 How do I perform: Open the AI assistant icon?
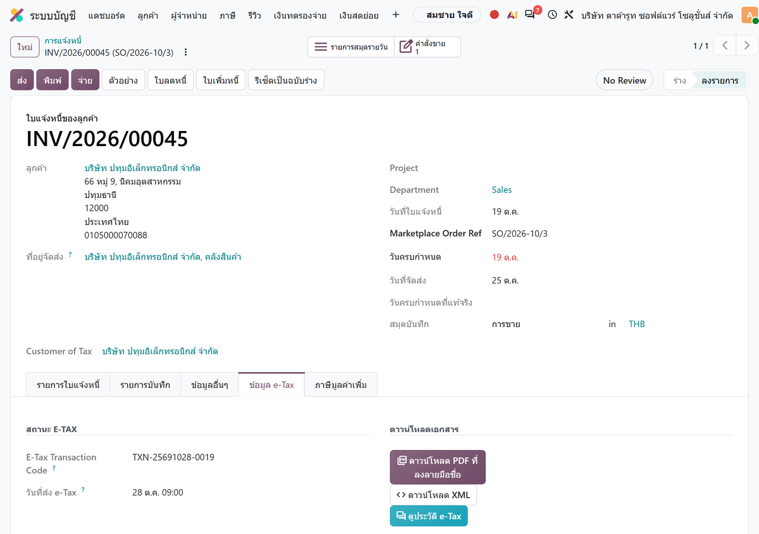[512, 15]
